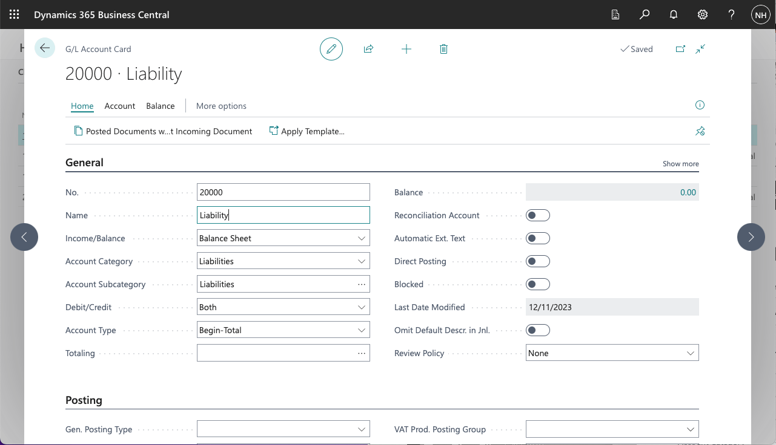Image resolution: width=776 pixels, height=445 pixels.
Task: Enable the Direct Posting toggle
Action: tap(538, 261)
